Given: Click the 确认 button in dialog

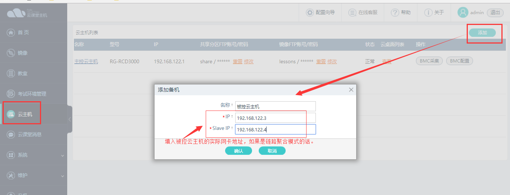Looking at the screenshot, I should 238,151.
